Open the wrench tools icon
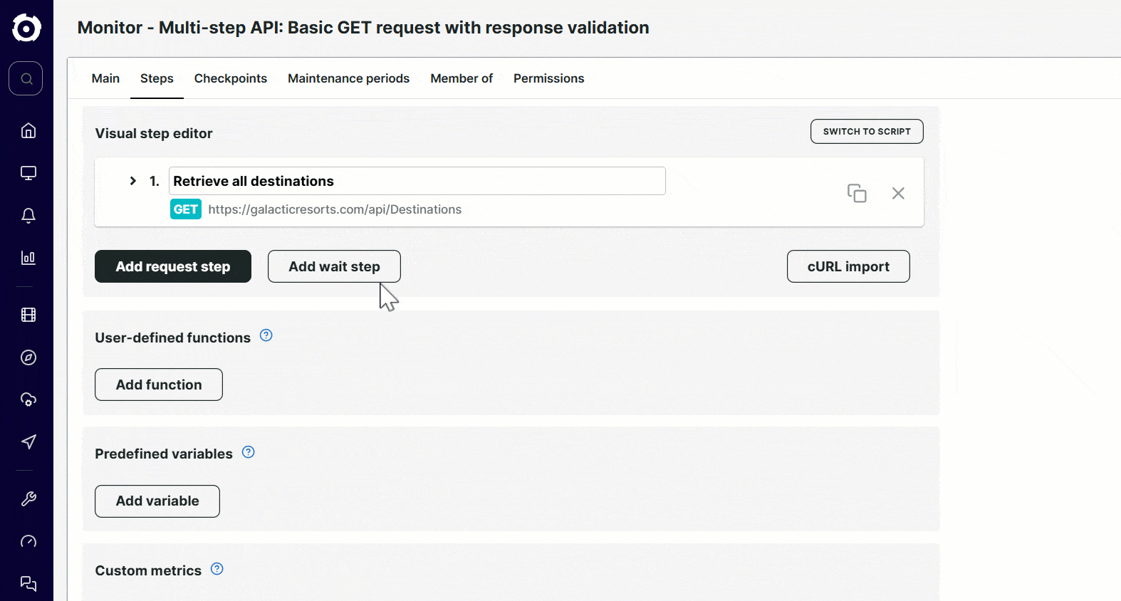The width and height of the screenshot is (1121, 601). pyautogui.click(x=28, y=498)
